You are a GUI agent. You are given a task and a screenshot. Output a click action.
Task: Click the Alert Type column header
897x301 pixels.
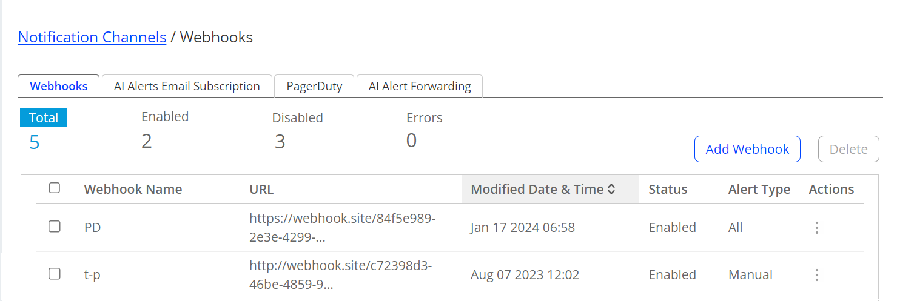pyautogui.click(x=759, y=190)
